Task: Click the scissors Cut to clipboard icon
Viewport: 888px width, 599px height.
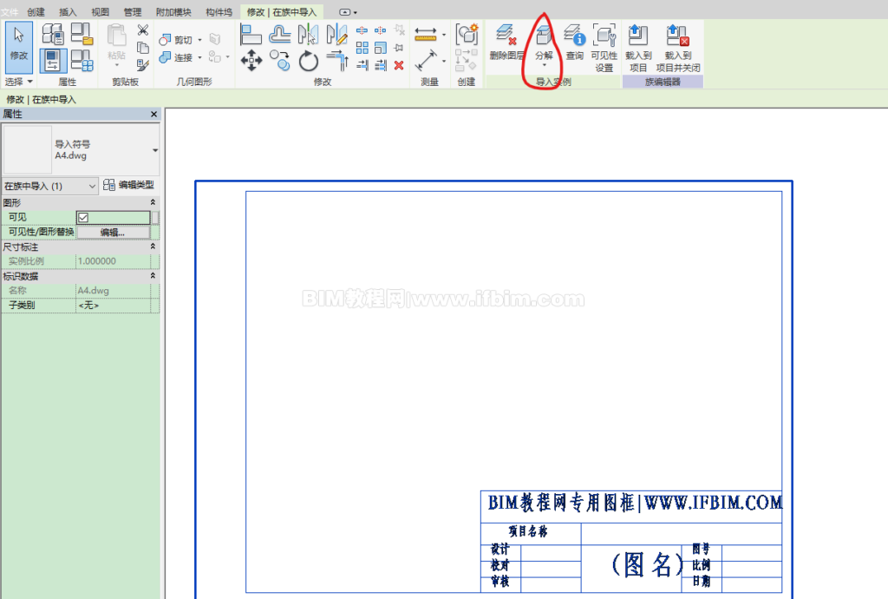Action: point(143,30)
